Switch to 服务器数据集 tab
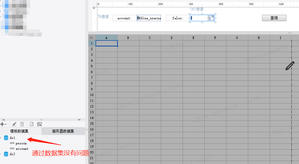Screen dimensions: 299x164 63,131
